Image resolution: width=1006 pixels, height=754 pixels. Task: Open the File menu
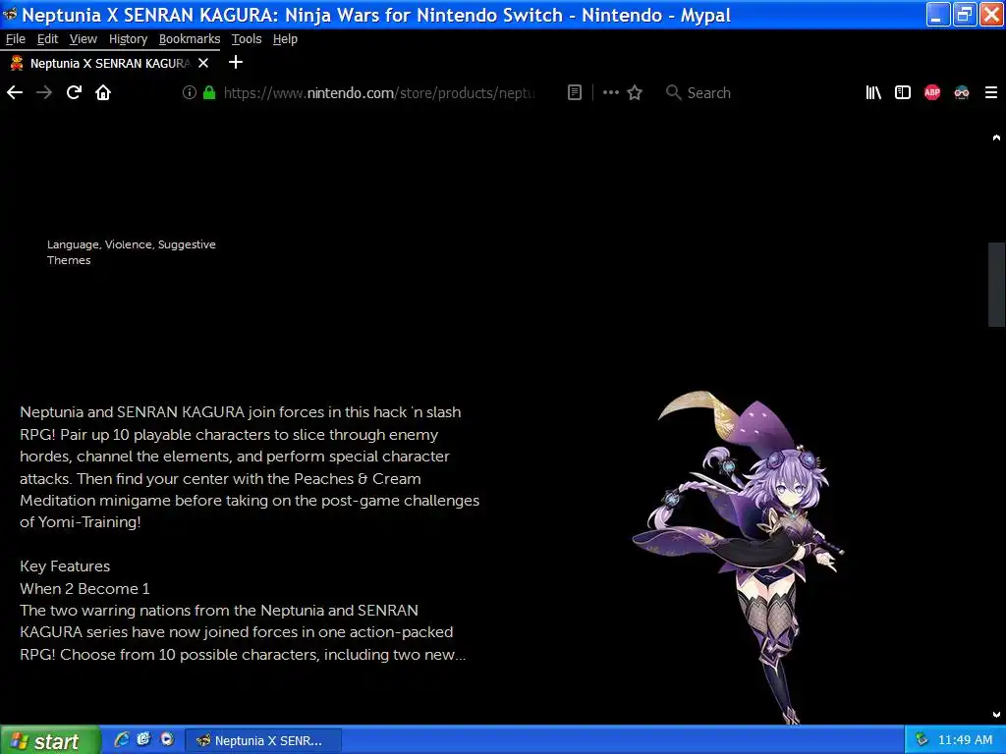pyautogui.click(x=16, y=39)
